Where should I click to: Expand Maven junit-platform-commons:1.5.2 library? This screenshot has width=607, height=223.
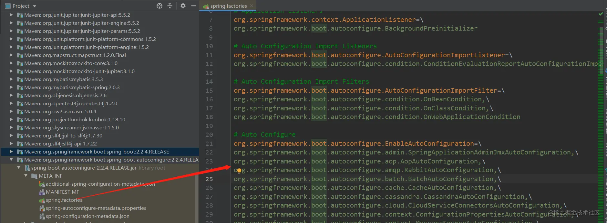[11, 39]
